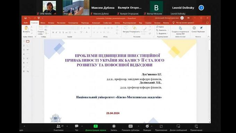
Task: Open the File (Файл) tab
Action: click(x=26, y=23)
